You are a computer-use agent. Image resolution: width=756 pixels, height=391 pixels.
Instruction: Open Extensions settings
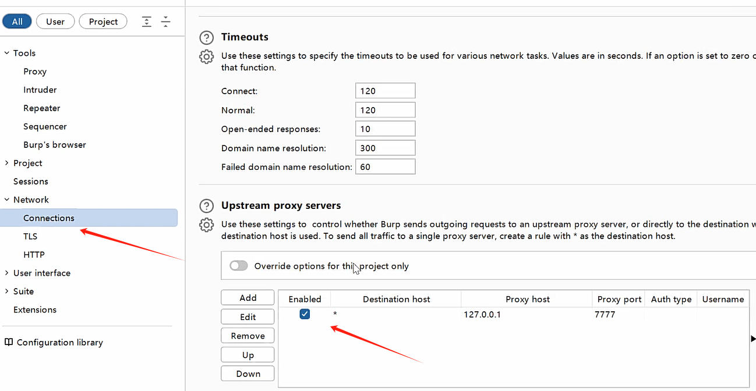35,310
